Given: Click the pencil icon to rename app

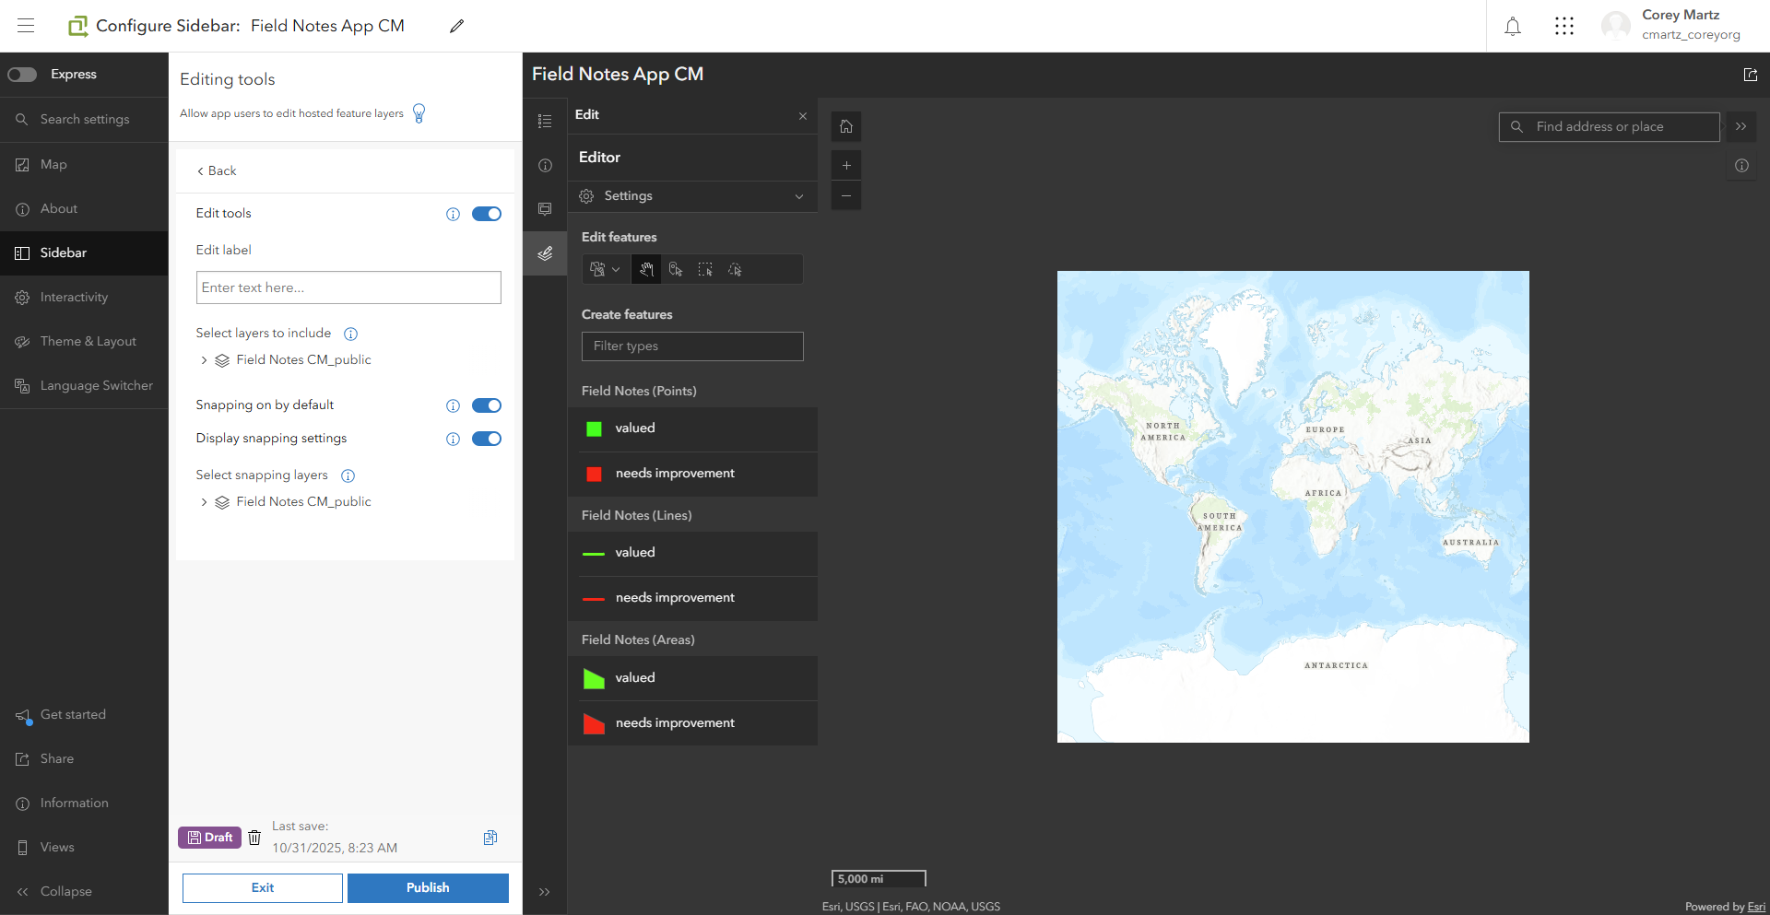Looking at the screenshot, I should click(x=456, y=27).
